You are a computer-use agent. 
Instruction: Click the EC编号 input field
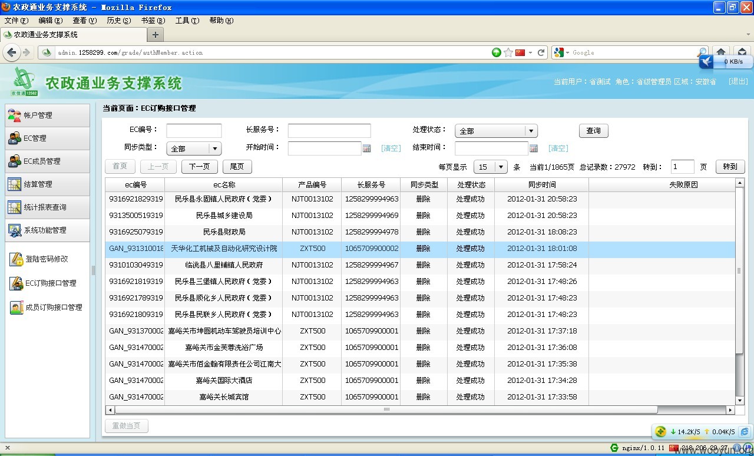[x=194, y=131]
